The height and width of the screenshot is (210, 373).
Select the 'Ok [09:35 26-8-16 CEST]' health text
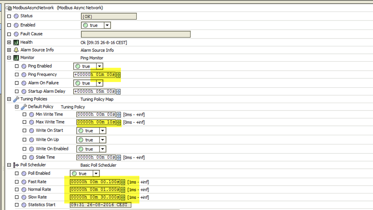[x=104, y=42]
